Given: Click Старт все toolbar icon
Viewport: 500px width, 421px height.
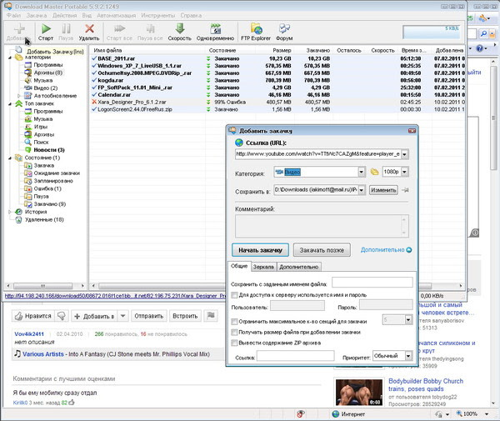Looking at the screenshot, I should pyautogui.click(x=119, y=28).
